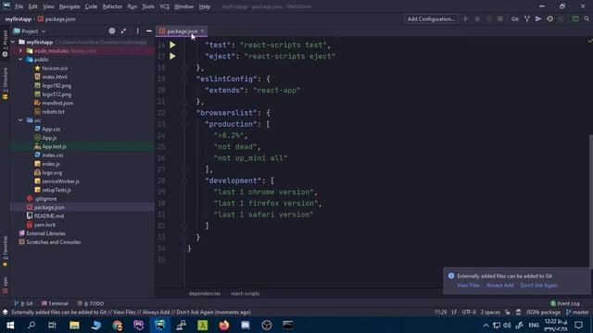Open the VCS menu
The height and width of the screenshot is (333, 593).
coord(165,6)
